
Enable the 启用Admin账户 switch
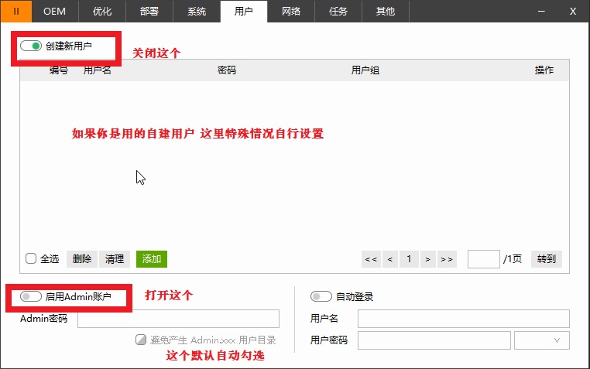[31, 296]
